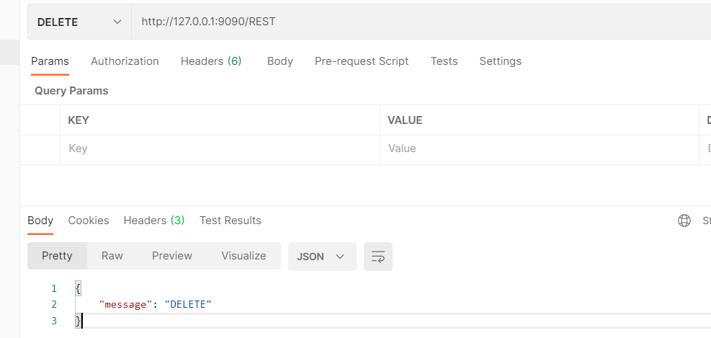Click the KEY column header
Viewport: 711px width, 338px height.
click(x=79, y=120)
